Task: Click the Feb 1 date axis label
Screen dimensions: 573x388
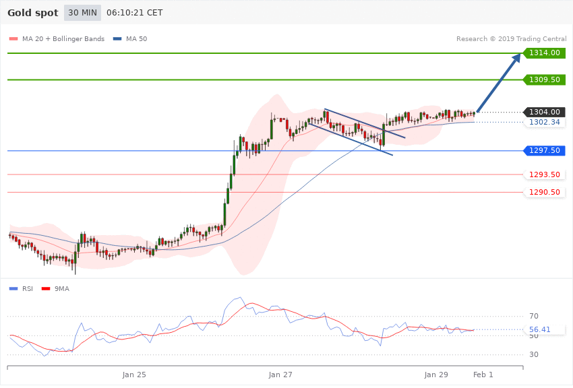Action: pyautogui.click(x=483, y=375)
